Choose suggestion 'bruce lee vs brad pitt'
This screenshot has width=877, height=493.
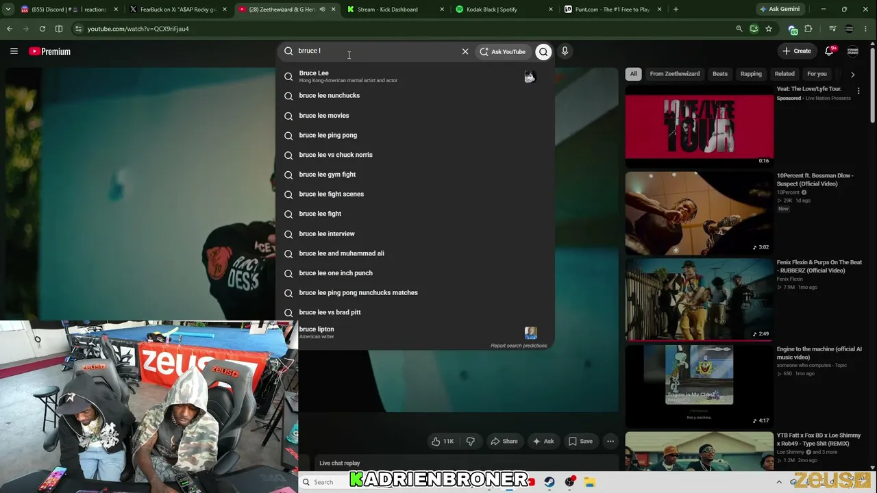[x=415, y=312]
